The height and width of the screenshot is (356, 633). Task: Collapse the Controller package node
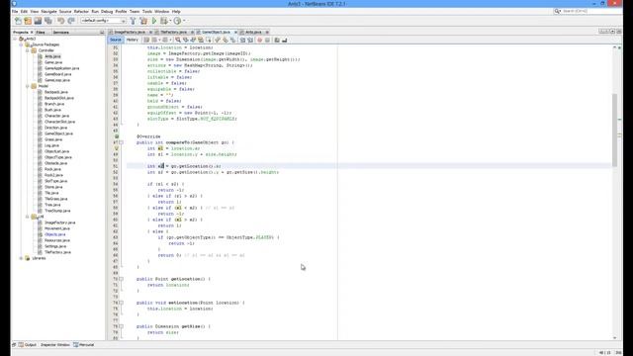[28, 50]
